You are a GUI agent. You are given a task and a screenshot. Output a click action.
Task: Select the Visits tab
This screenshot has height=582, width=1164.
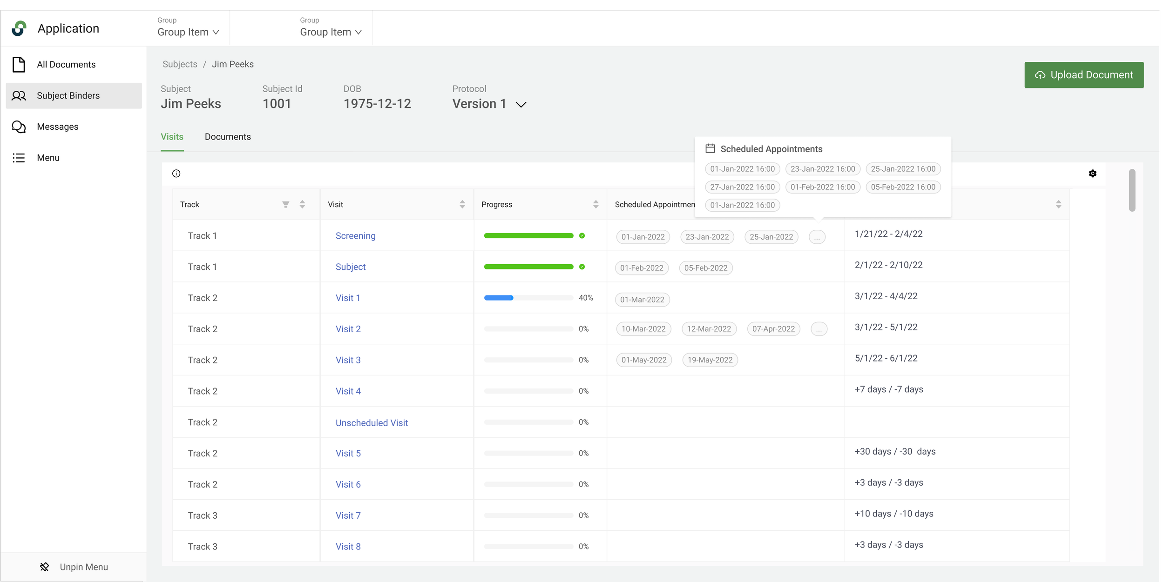pos(172,137)
